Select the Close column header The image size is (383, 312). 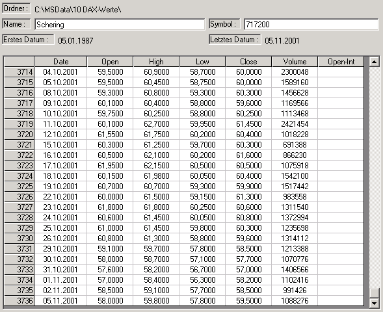coord(248,62)
